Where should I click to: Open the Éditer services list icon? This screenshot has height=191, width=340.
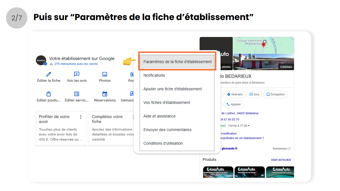77,94
